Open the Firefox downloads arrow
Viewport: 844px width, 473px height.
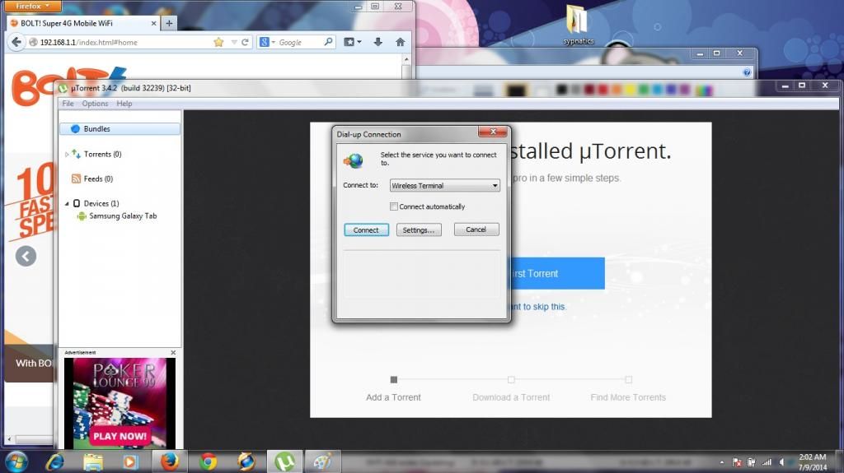pyautogui.click(x=377, y=42)
